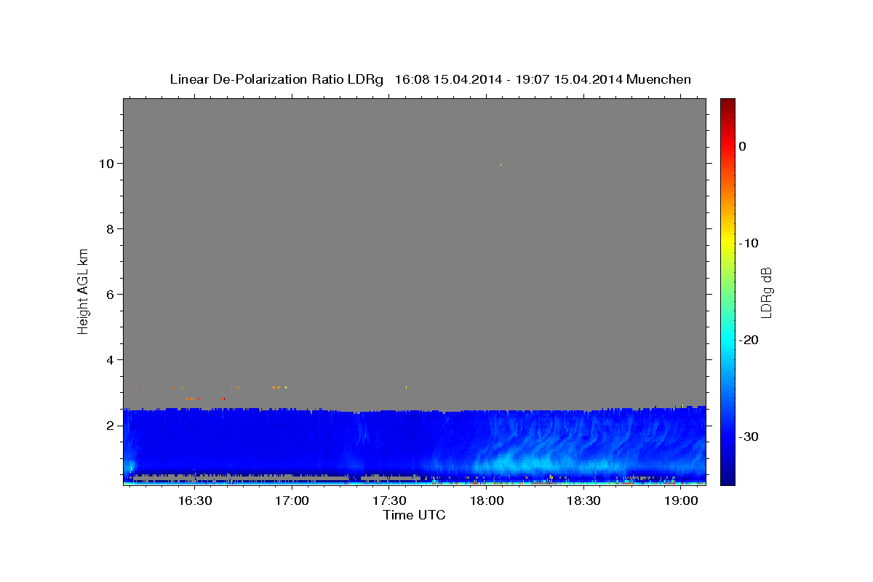Viewport: 873px width, 582px height.
Task: Click the colorbar value -20
Action: tap(749, 340)
